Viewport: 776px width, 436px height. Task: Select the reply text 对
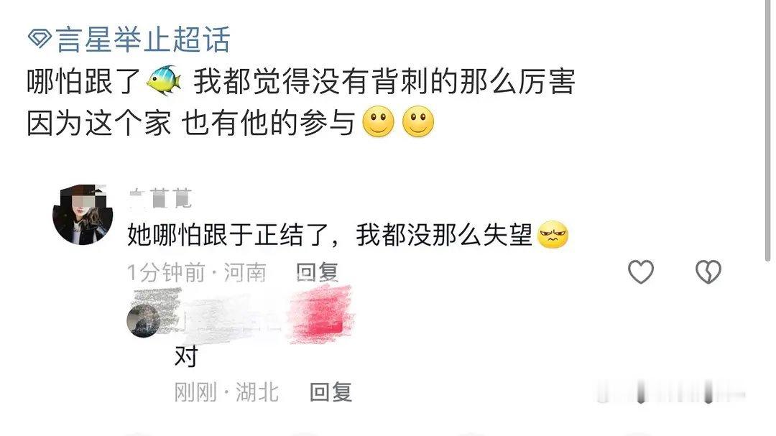point(187,356)
